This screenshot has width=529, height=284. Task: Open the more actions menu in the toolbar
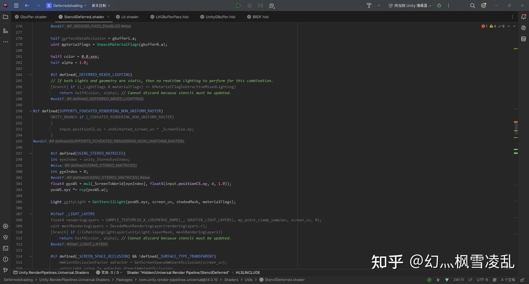click(449, 6)
